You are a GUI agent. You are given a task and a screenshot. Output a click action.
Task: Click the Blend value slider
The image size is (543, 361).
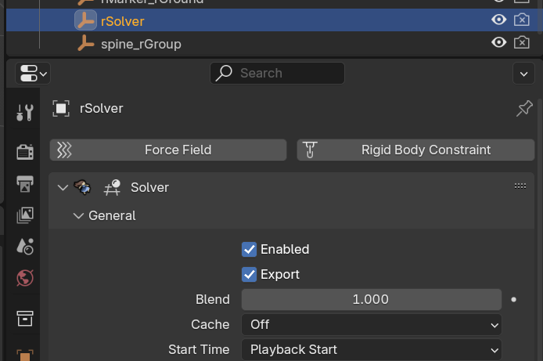click(371, 299)
